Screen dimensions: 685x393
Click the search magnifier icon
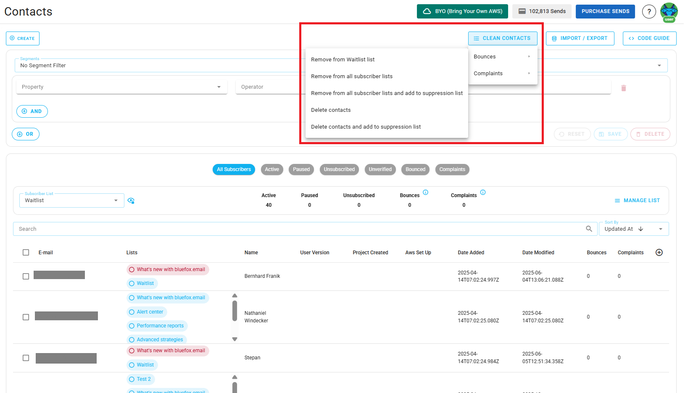(x=589, y=229)
